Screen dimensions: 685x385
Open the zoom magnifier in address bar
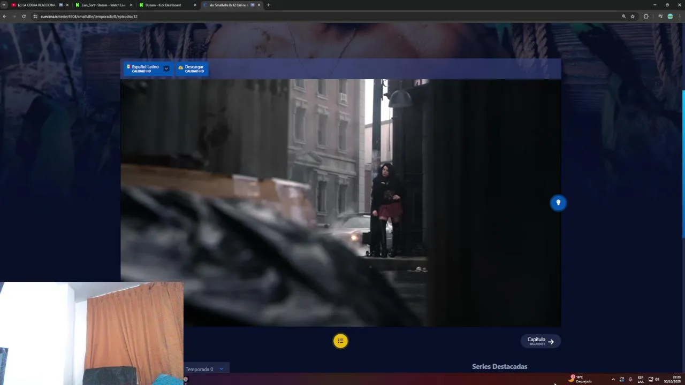click(x=623, y=17)
